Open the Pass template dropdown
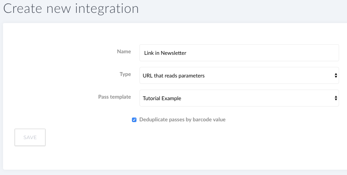The height and width of the screenshot is (175, 347). (239, 98)
